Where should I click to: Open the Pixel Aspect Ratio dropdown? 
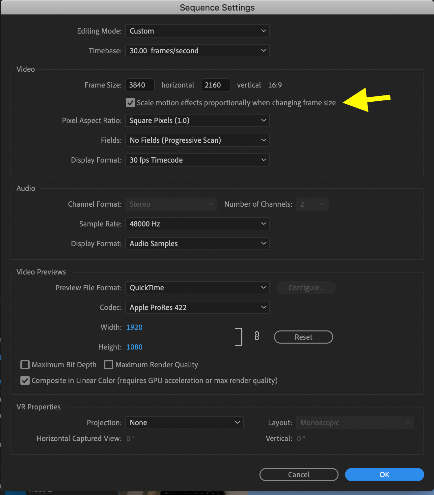[197, 120]
